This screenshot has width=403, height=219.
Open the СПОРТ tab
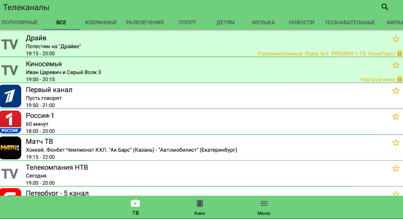pos(187,23)
